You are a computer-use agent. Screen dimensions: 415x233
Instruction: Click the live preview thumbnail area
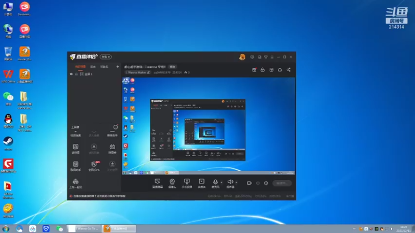[209, 126]
